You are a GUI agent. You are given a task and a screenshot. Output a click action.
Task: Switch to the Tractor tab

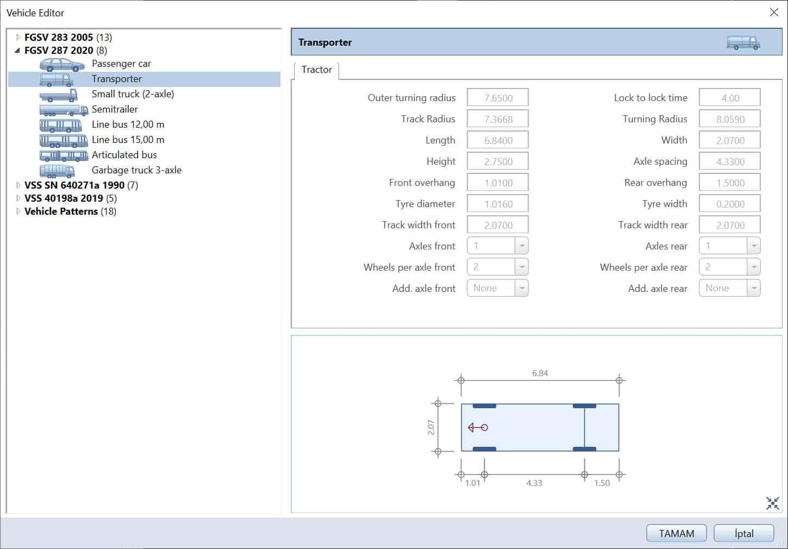point(316,70)
